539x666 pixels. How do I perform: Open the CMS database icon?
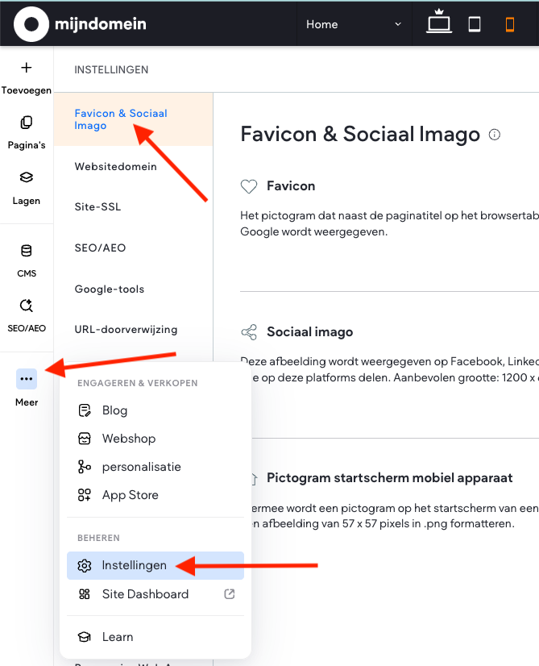coord(27,251)
